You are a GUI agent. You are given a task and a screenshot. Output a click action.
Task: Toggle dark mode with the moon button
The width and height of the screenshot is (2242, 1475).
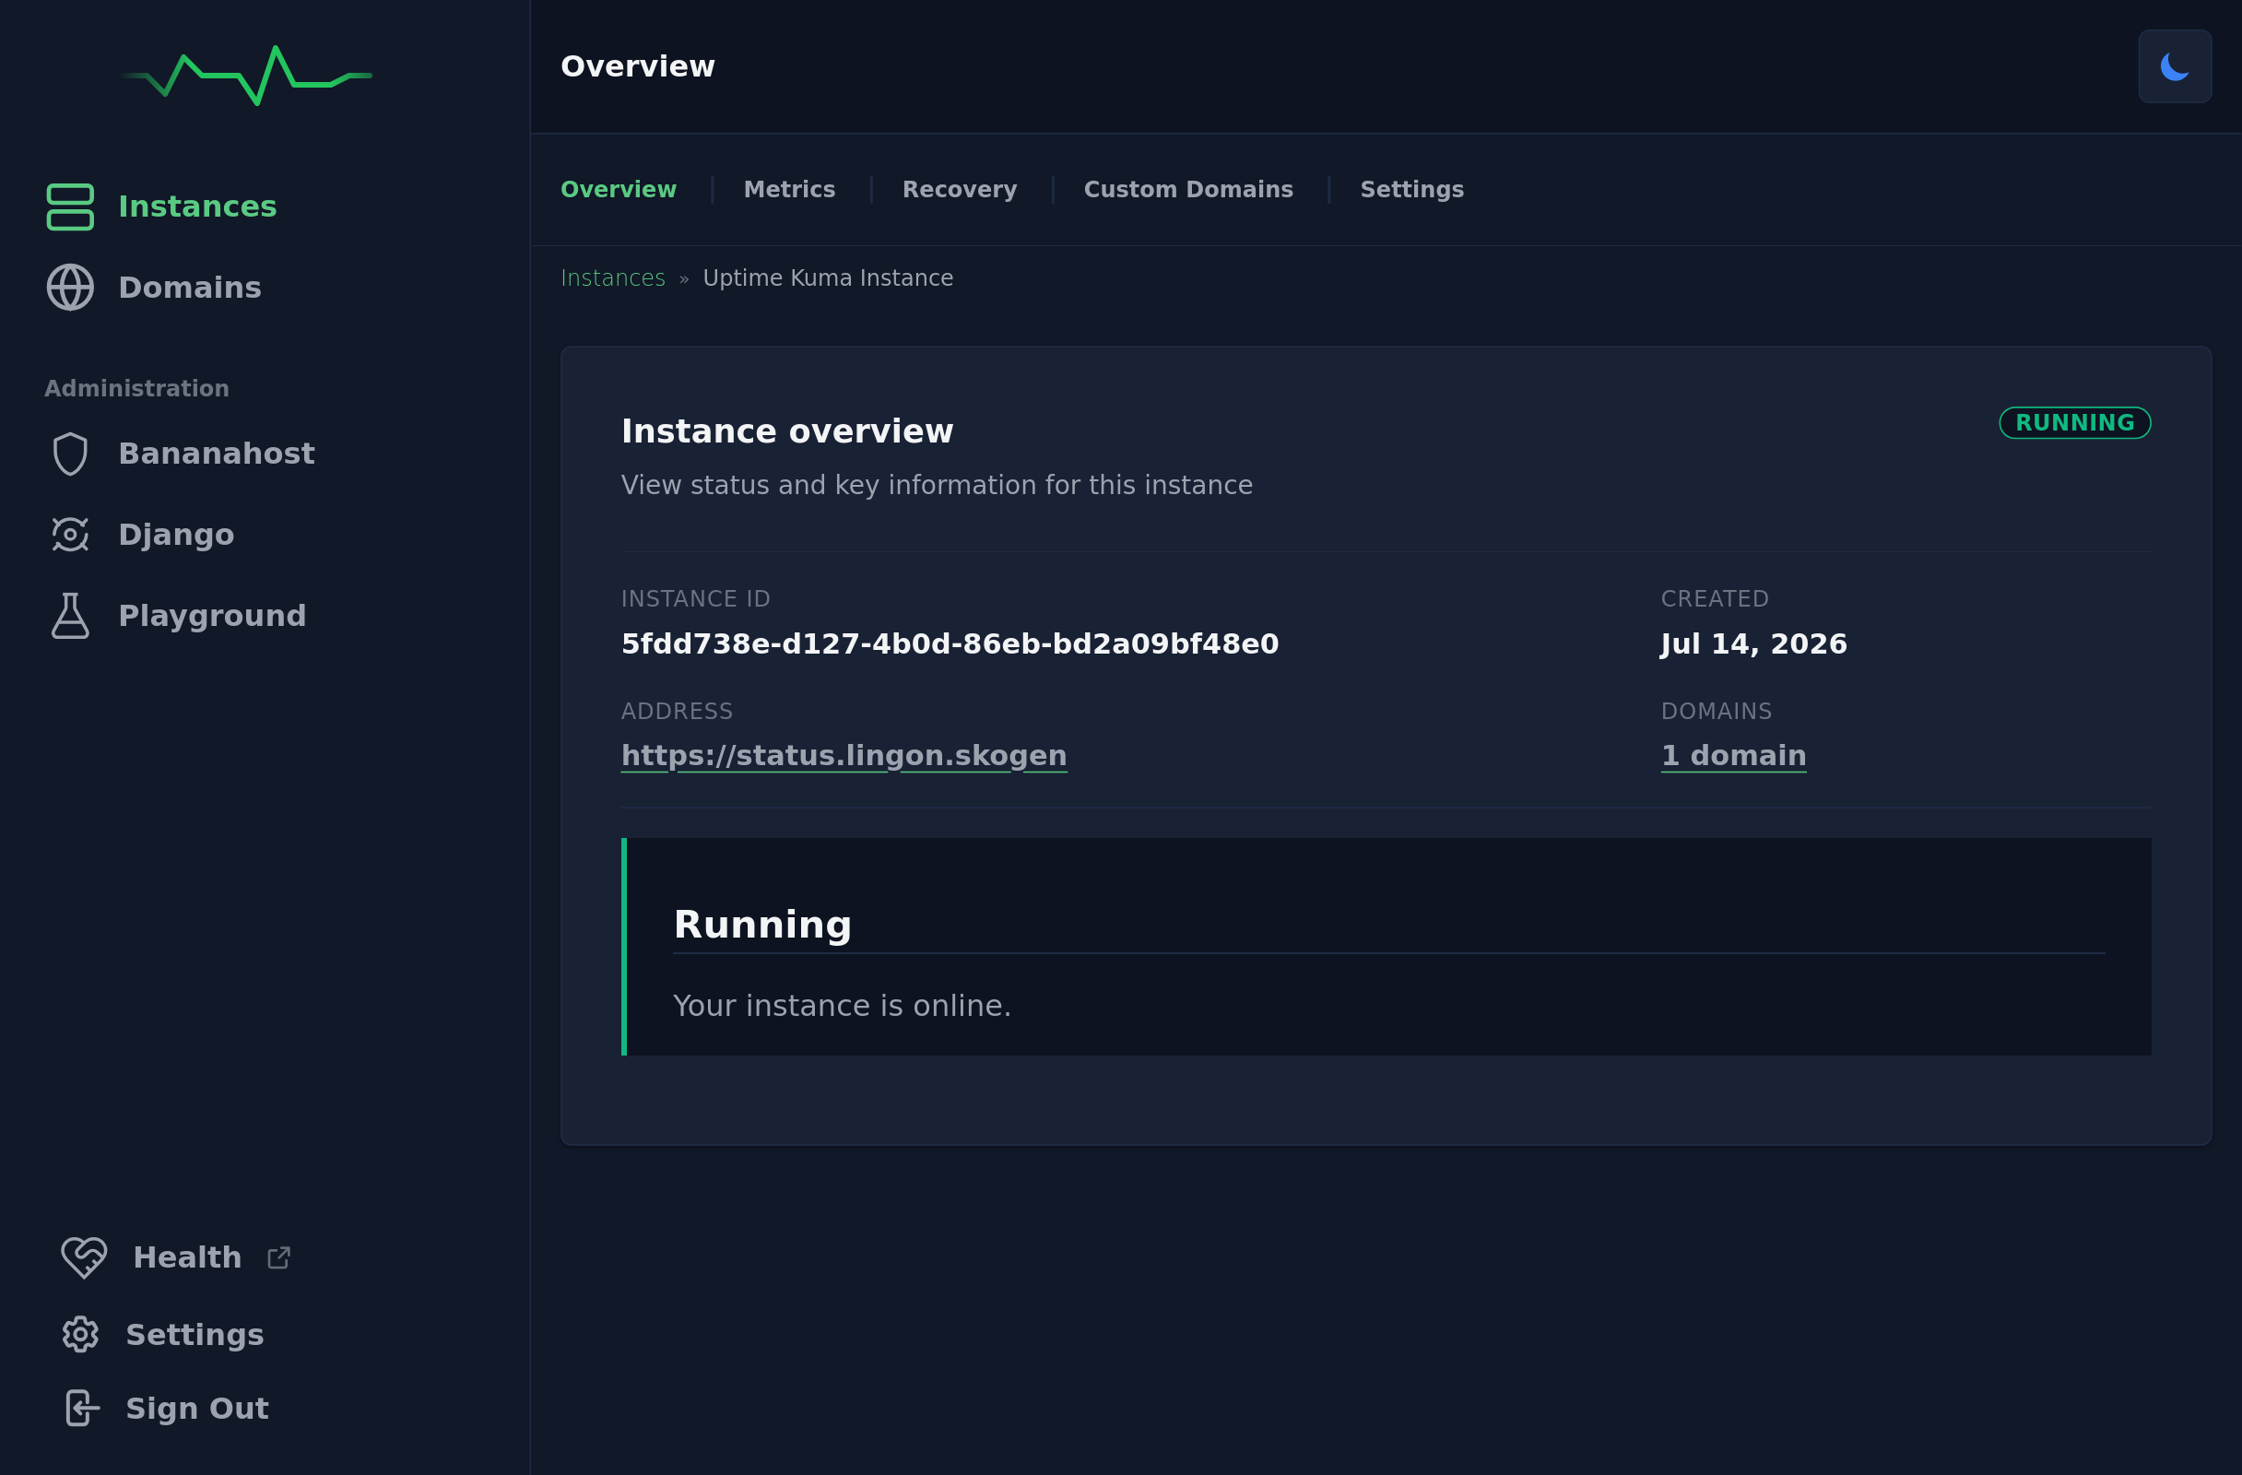point(2174,66)
